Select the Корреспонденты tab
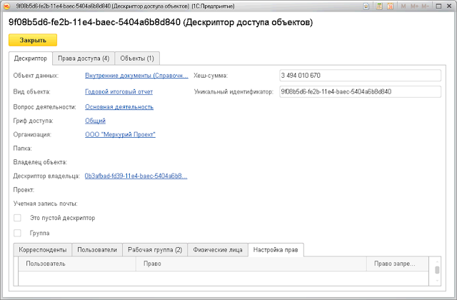The image size is (457, 300). (x=43, y=250)
